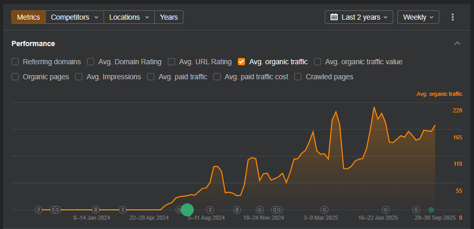This screenshot has width=474, height=229.
Task: Uncheck Avg. organic traffic checkbox
Action: tap(241, 62)
